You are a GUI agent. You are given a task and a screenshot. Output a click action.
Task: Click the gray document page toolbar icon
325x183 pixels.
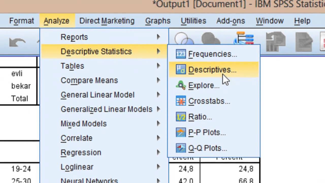(x=304, y=41)
